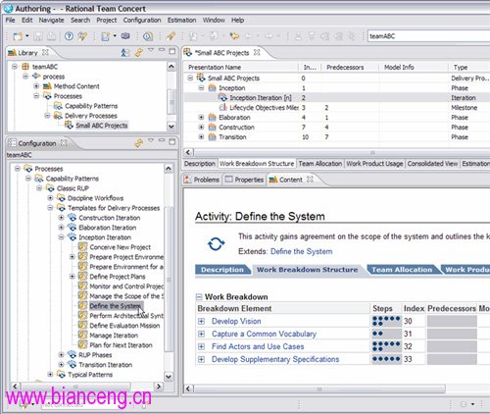This screenshot has height=414, width=490.
Task: Select Plan for Next Iteration item
Action: (x=121, y=345)
